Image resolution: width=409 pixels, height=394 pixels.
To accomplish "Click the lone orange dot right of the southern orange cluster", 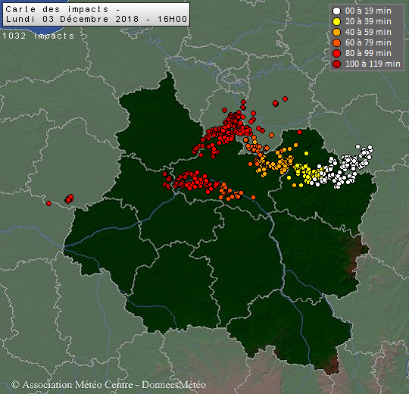I will (x=253, y=197).
